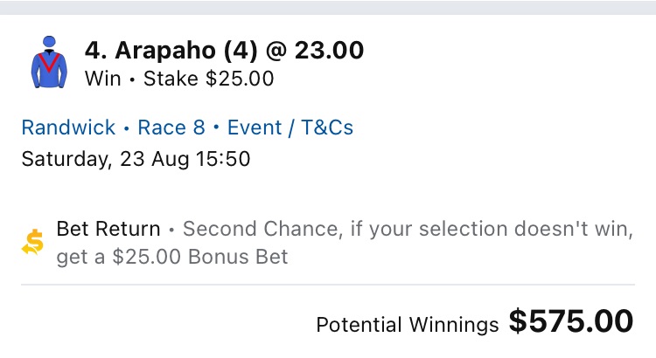Tap the Win bet type text
This screenshot has width=656, height=358.
102,79
